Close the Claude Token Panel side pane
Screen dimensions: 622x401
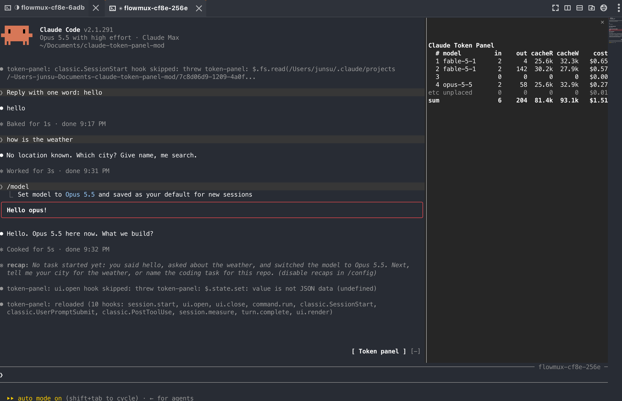(602, 22)
